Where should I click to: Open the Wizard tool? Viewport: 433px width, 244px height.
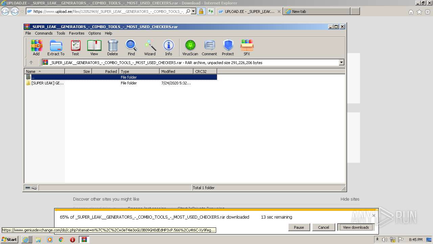[x=150, y=47]
